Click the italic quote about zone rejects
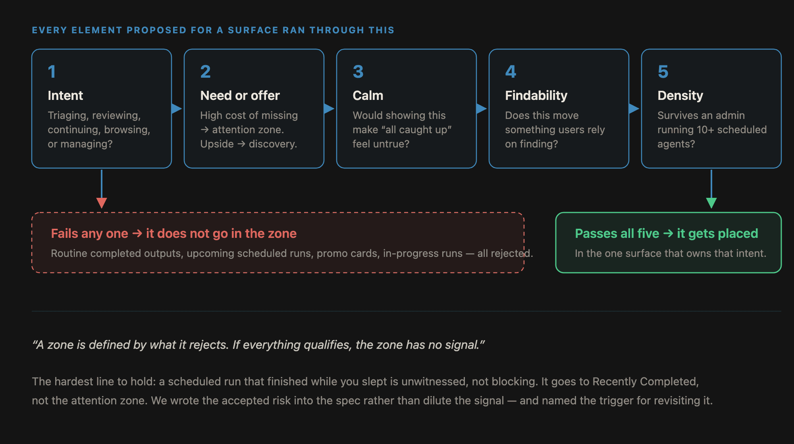The image size is (794, 444). [258, 345]
